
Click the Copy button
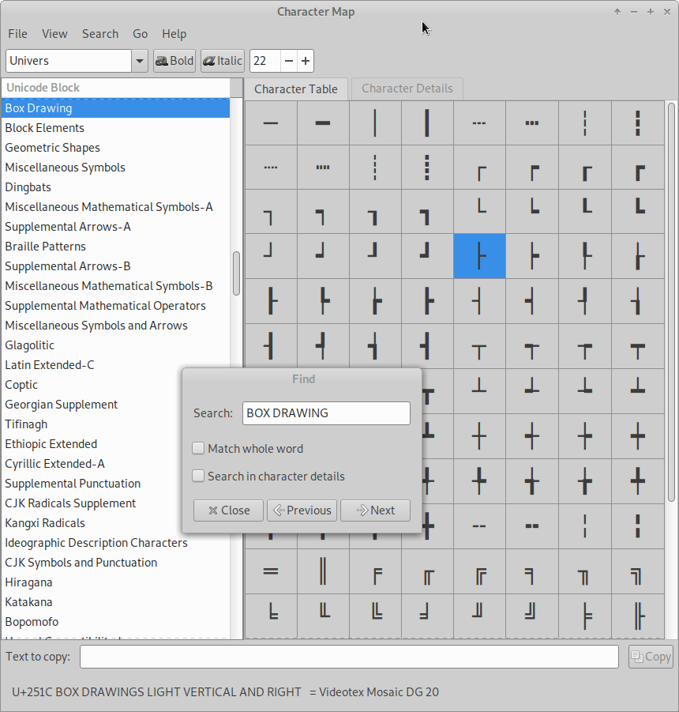[651, 657]
